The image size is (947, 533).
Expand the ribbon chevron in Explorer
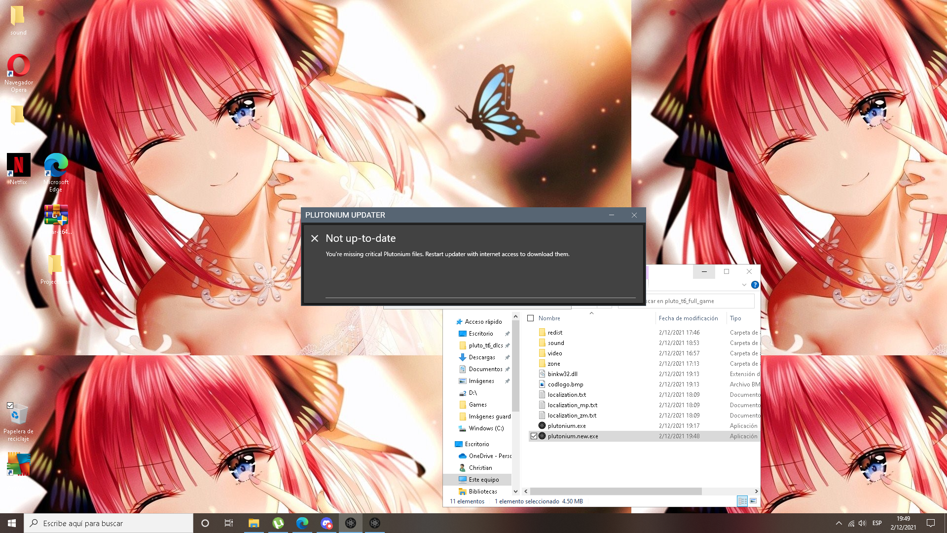[744, 285]
